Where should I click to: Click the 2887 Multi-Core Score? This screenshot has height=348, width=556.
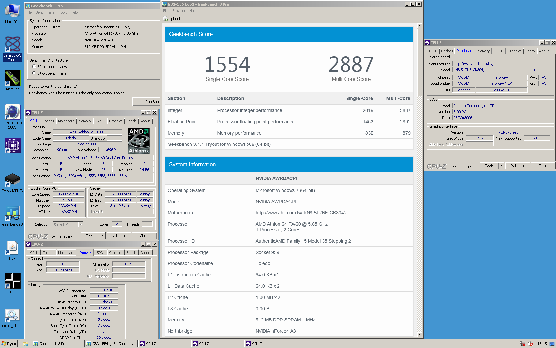[351, 64]
